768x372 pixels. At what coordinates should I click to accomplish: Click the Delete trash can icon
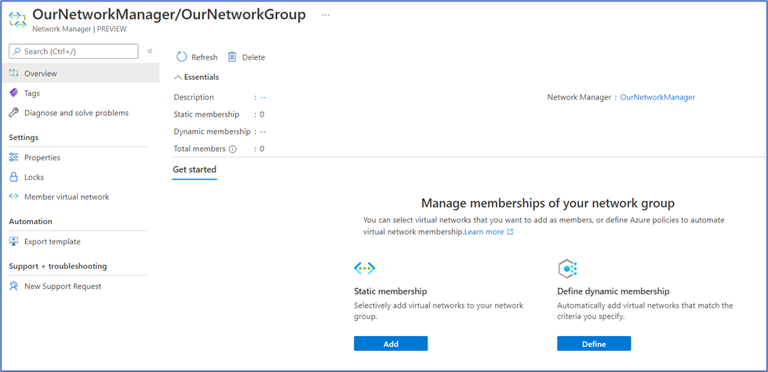click(232, 57)
